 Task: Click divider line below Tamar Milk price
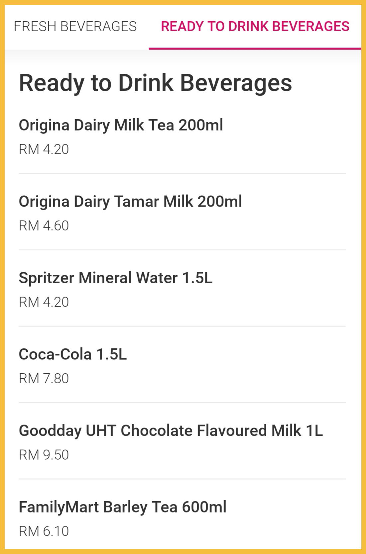(182, 250)
